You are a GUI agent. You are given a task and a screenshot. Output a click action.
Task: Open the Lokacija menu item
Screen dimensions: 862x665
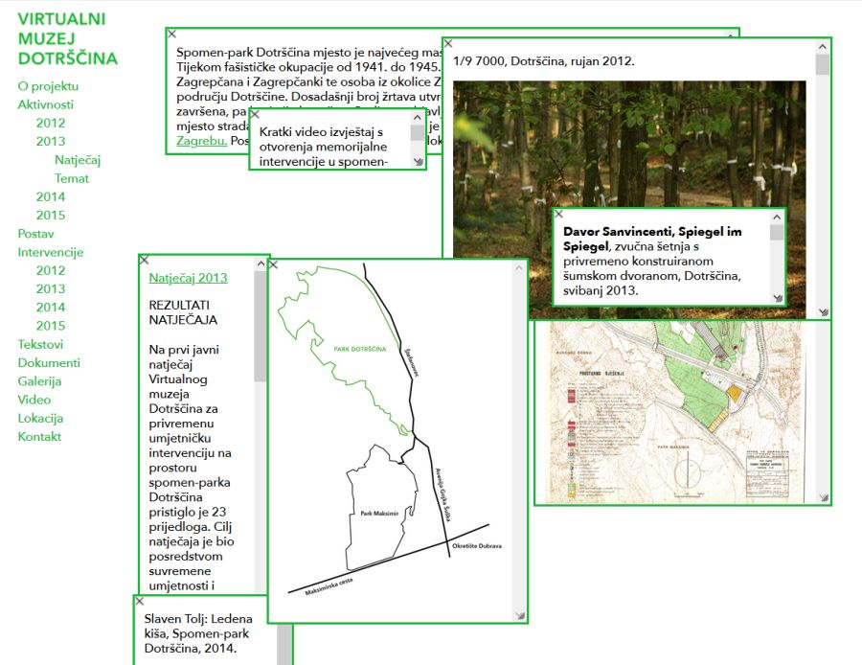[40, 418]
